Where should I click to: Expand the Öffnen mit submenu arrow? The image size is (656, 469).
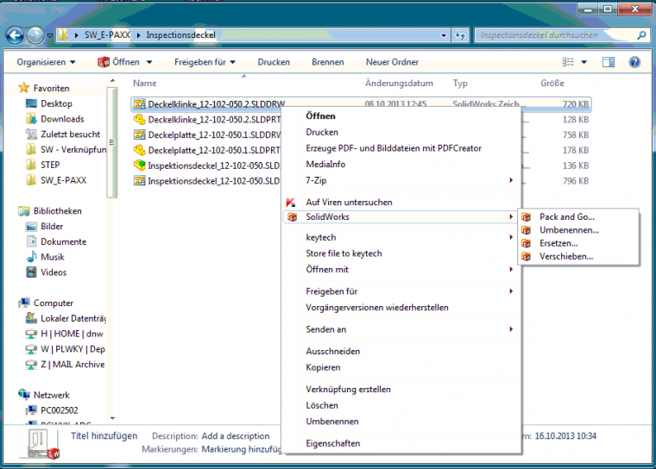pyautogui.click(x=511, y=269)
